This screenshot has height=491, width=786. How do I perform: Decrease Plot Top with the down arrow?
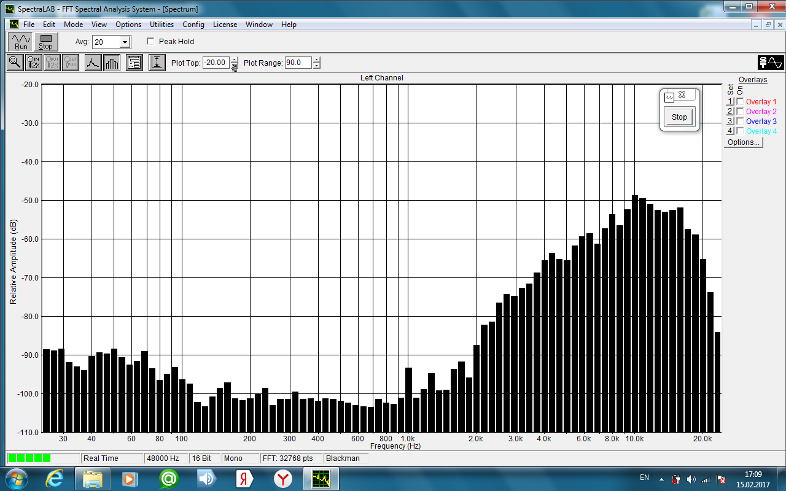point(234,66)
